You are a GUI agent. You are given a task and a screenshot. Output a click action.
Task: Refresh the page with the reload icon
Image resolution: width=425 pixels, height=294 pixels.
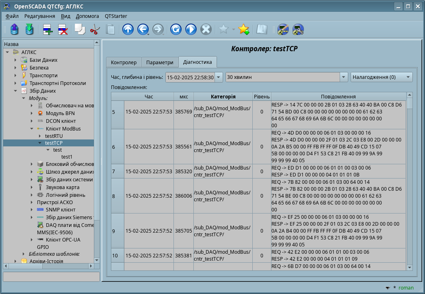[176, 29]
